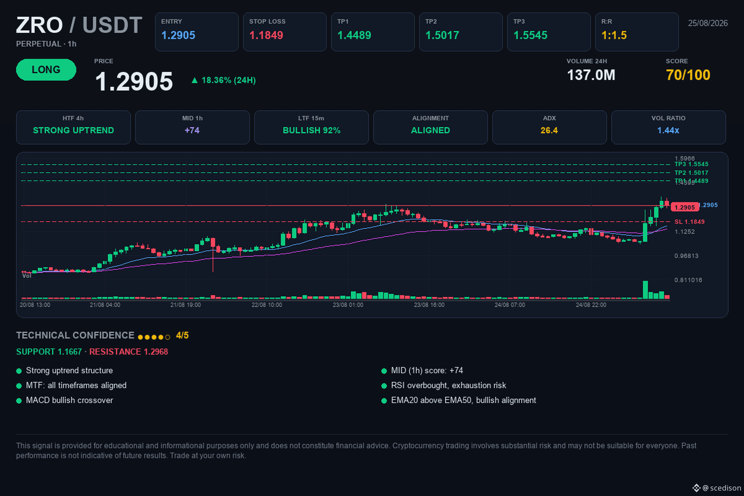The height and width of the screenshot is (496, 744).
Task: Open the TP2 card showing 1.5017
Action: [461, 32]
